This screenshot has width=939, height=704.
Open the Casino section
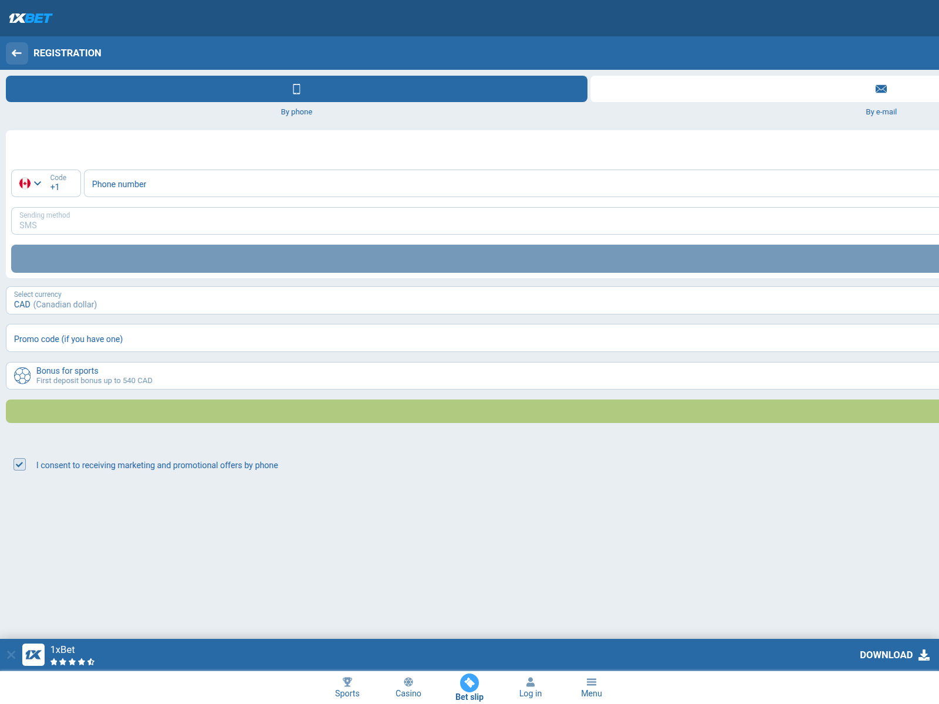(x=408, y=687)
